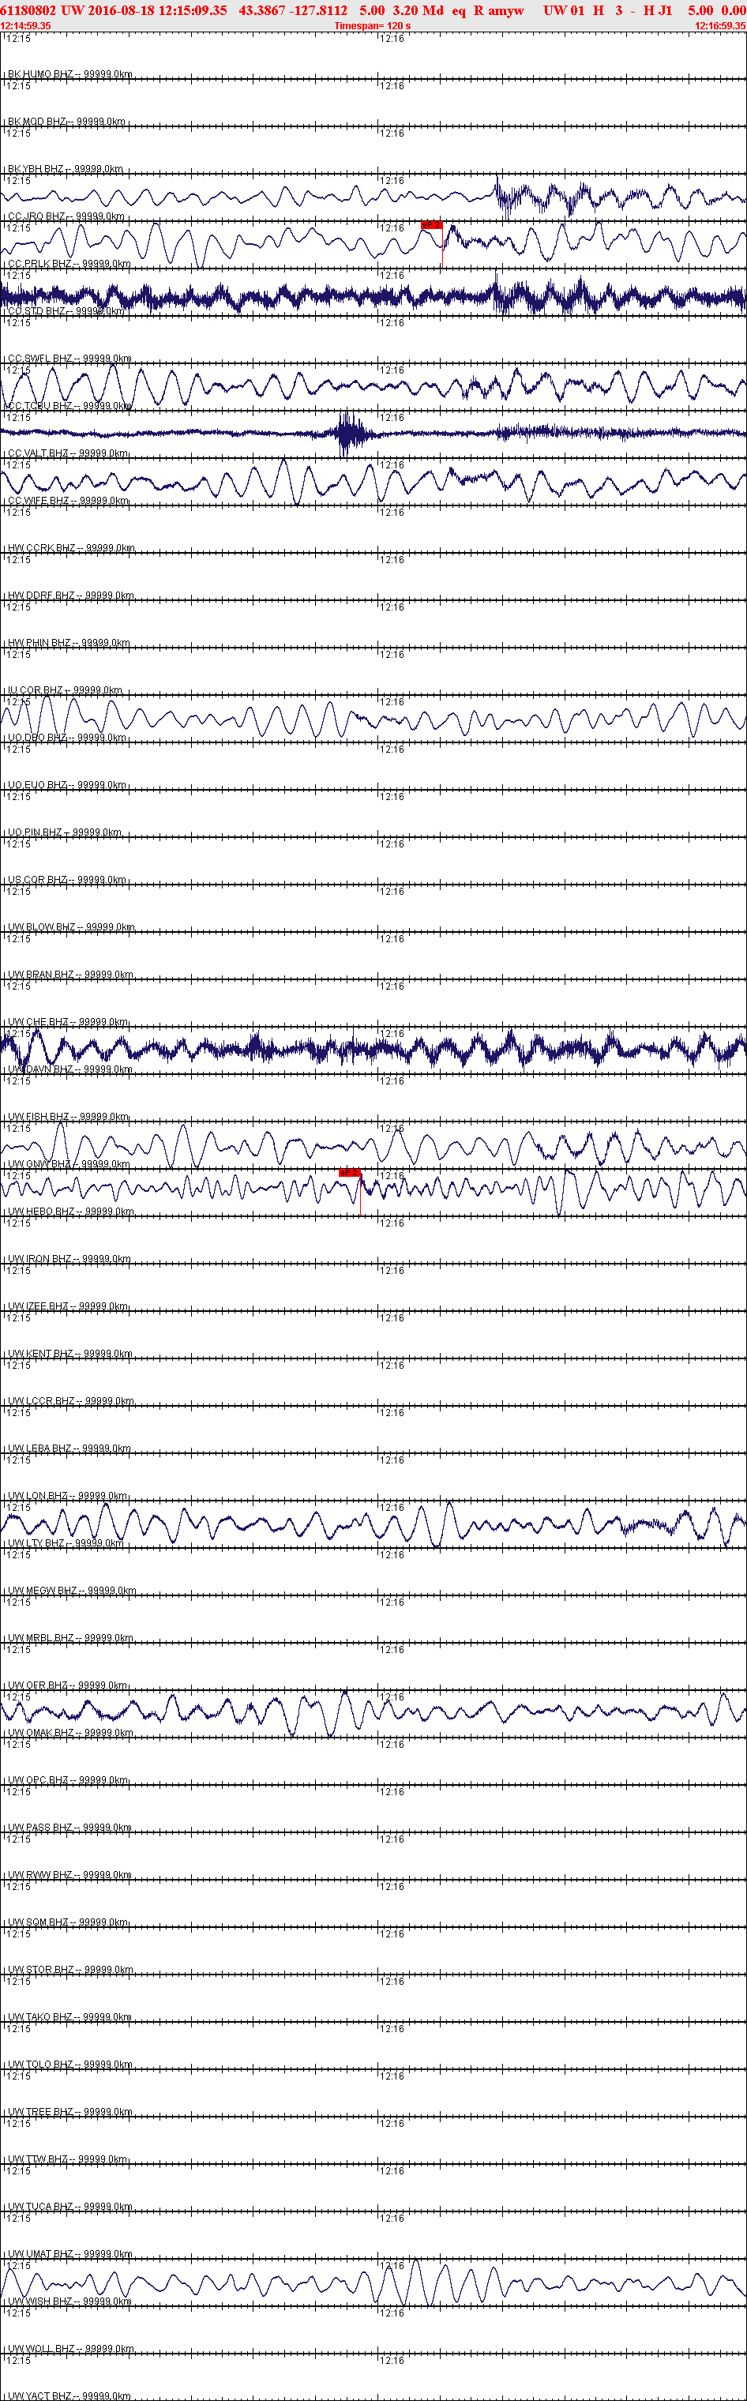Viewport: 747px width, 2401px height.
Task: Click the eP 2 pick flag on CC PRLK trace
Action: [x=431, y=224]
